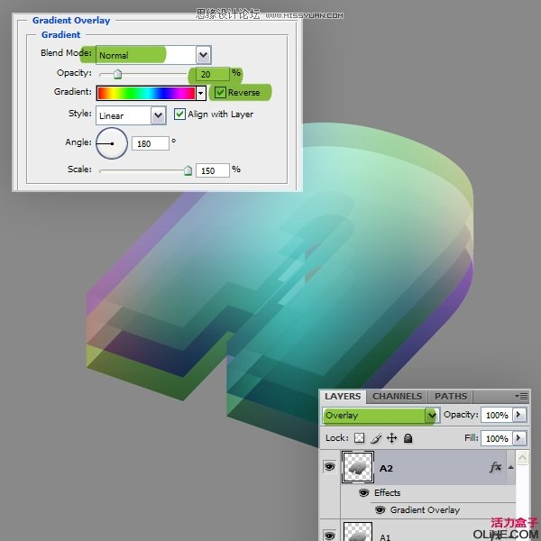
Task: Click the lock image pixels brush icon
Action: (x=376, y=438)
